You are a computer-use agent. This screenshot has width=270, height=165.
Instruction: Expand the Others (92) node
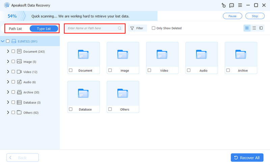point(8,112)
